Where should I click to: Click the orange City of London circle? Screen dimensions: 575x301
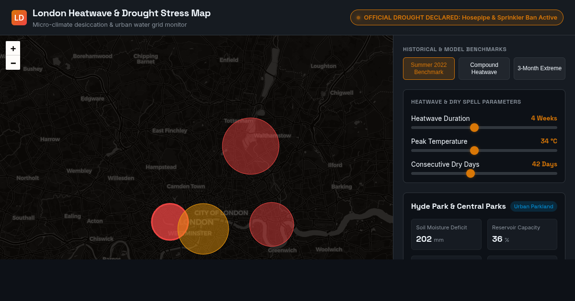[x=203, y=229]
